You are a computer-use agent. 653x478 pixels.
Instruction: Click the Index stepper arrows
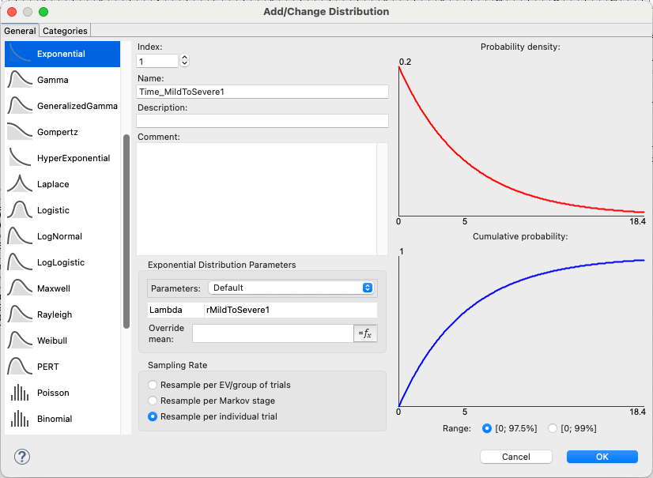pyautogui.click(x=184, y=61)
